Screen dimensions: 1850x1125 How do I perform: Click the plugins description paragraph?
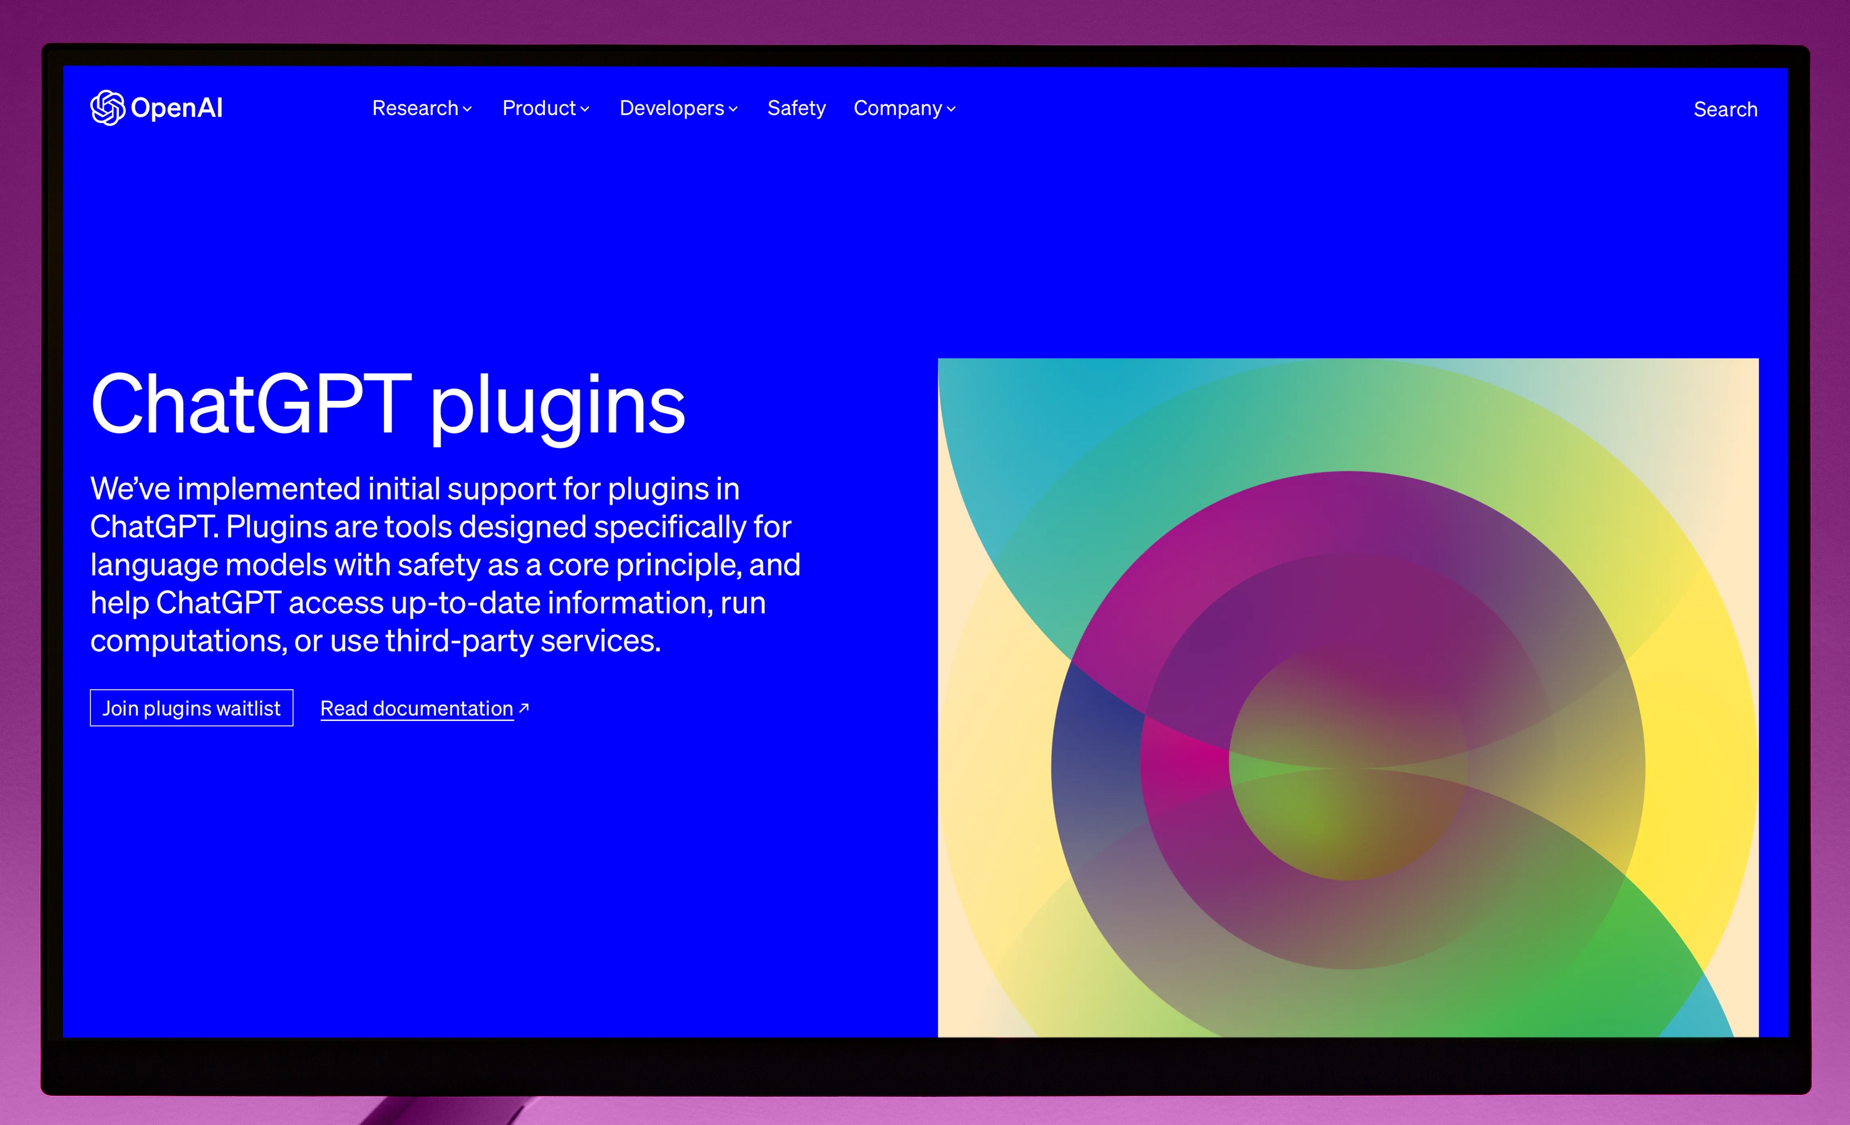point(445,564)
